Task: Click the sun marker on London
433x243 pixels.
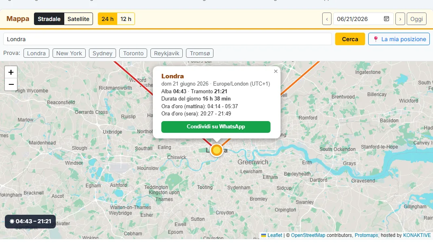Action: 217,150
